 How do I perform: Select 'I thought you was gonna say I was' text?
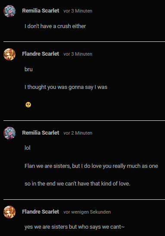click(x=66, y=87)
